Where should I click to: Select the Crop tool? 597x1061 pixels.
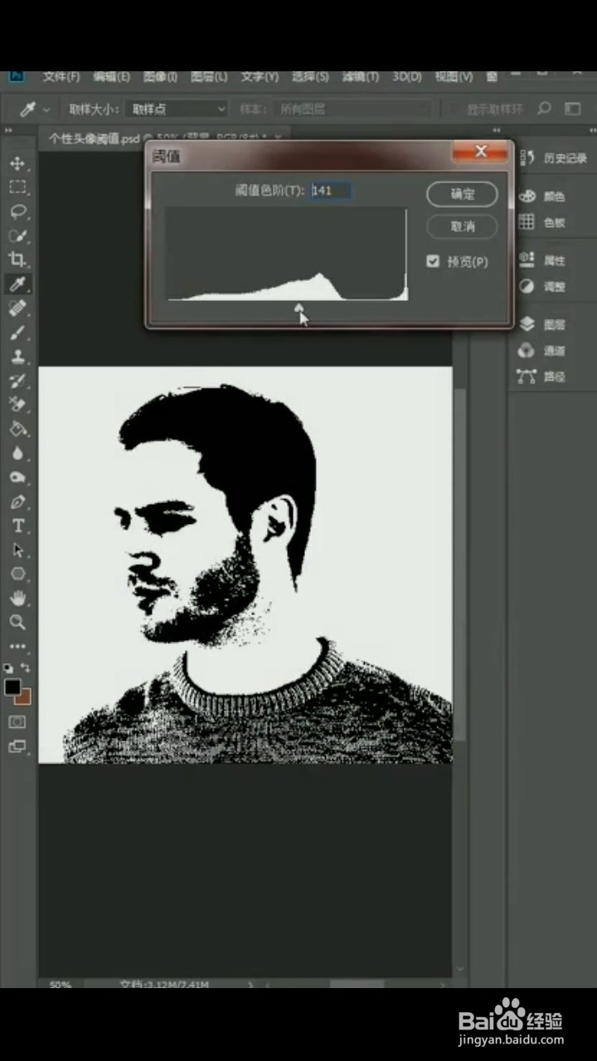(17, 259)
